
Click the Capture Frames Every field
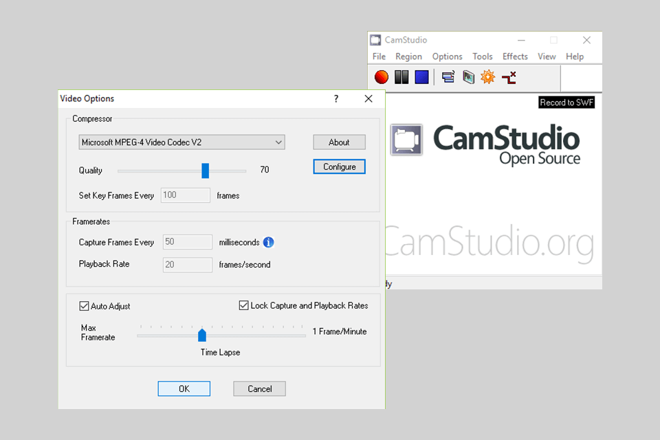point(188,242)
